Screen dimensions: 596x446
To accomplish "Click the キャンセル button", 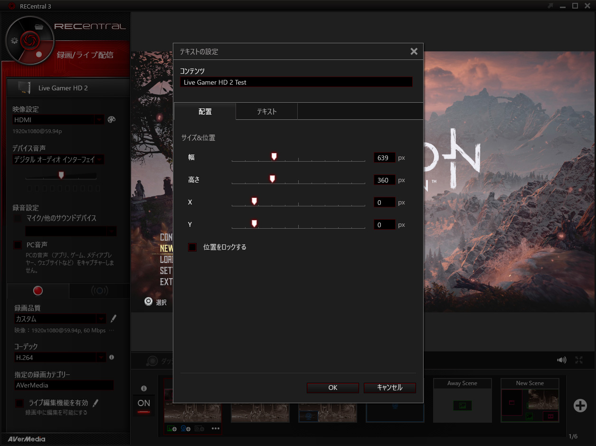I will (390, 388).
